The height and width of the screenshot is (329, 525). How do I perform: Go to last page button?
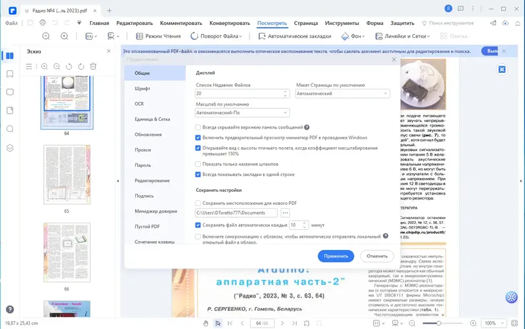coord(294,323)
